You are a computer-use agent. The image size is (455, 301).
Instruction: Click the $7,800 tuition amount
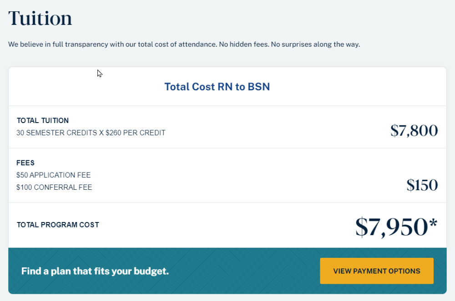414,131
